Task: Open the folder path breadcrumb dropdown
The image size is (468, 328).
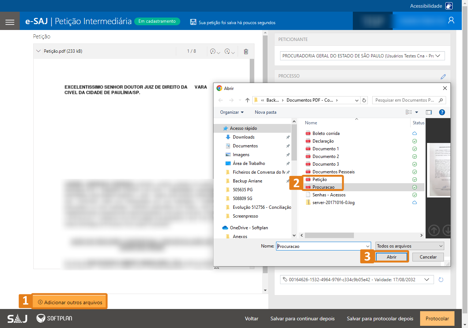Action: 357,100
